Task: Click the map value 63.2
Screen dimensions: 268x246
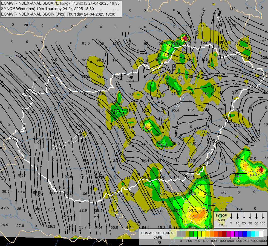Action: click(67, 227)
